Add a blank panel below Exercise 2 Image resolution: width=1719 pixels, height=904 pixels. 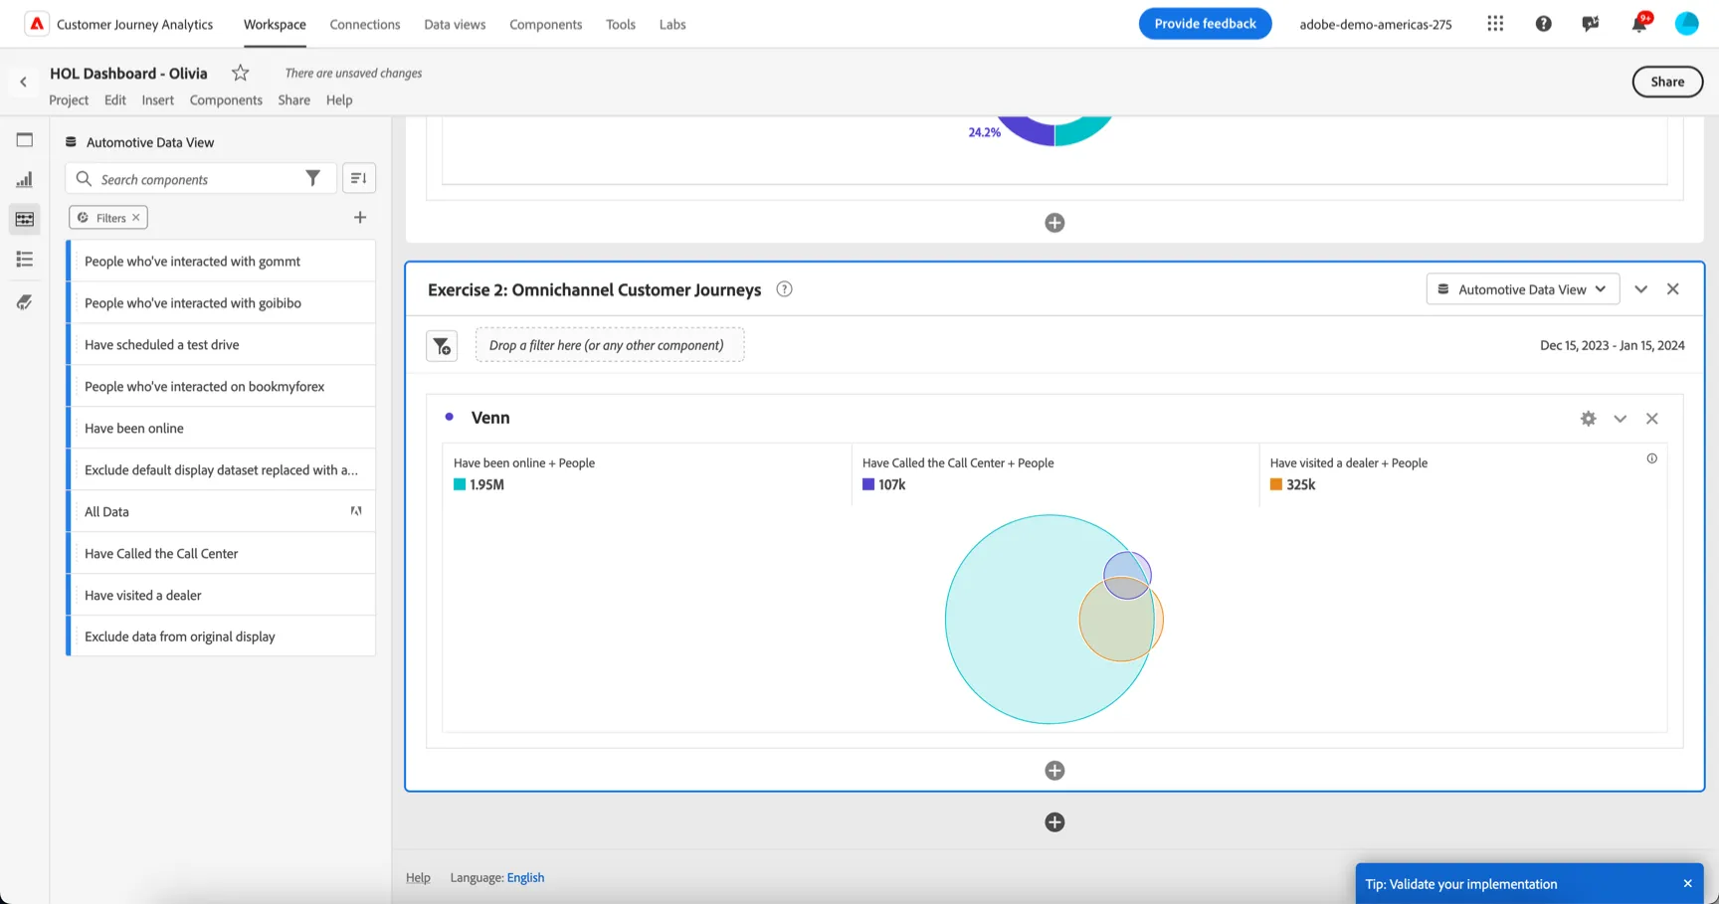(1054, 822)
